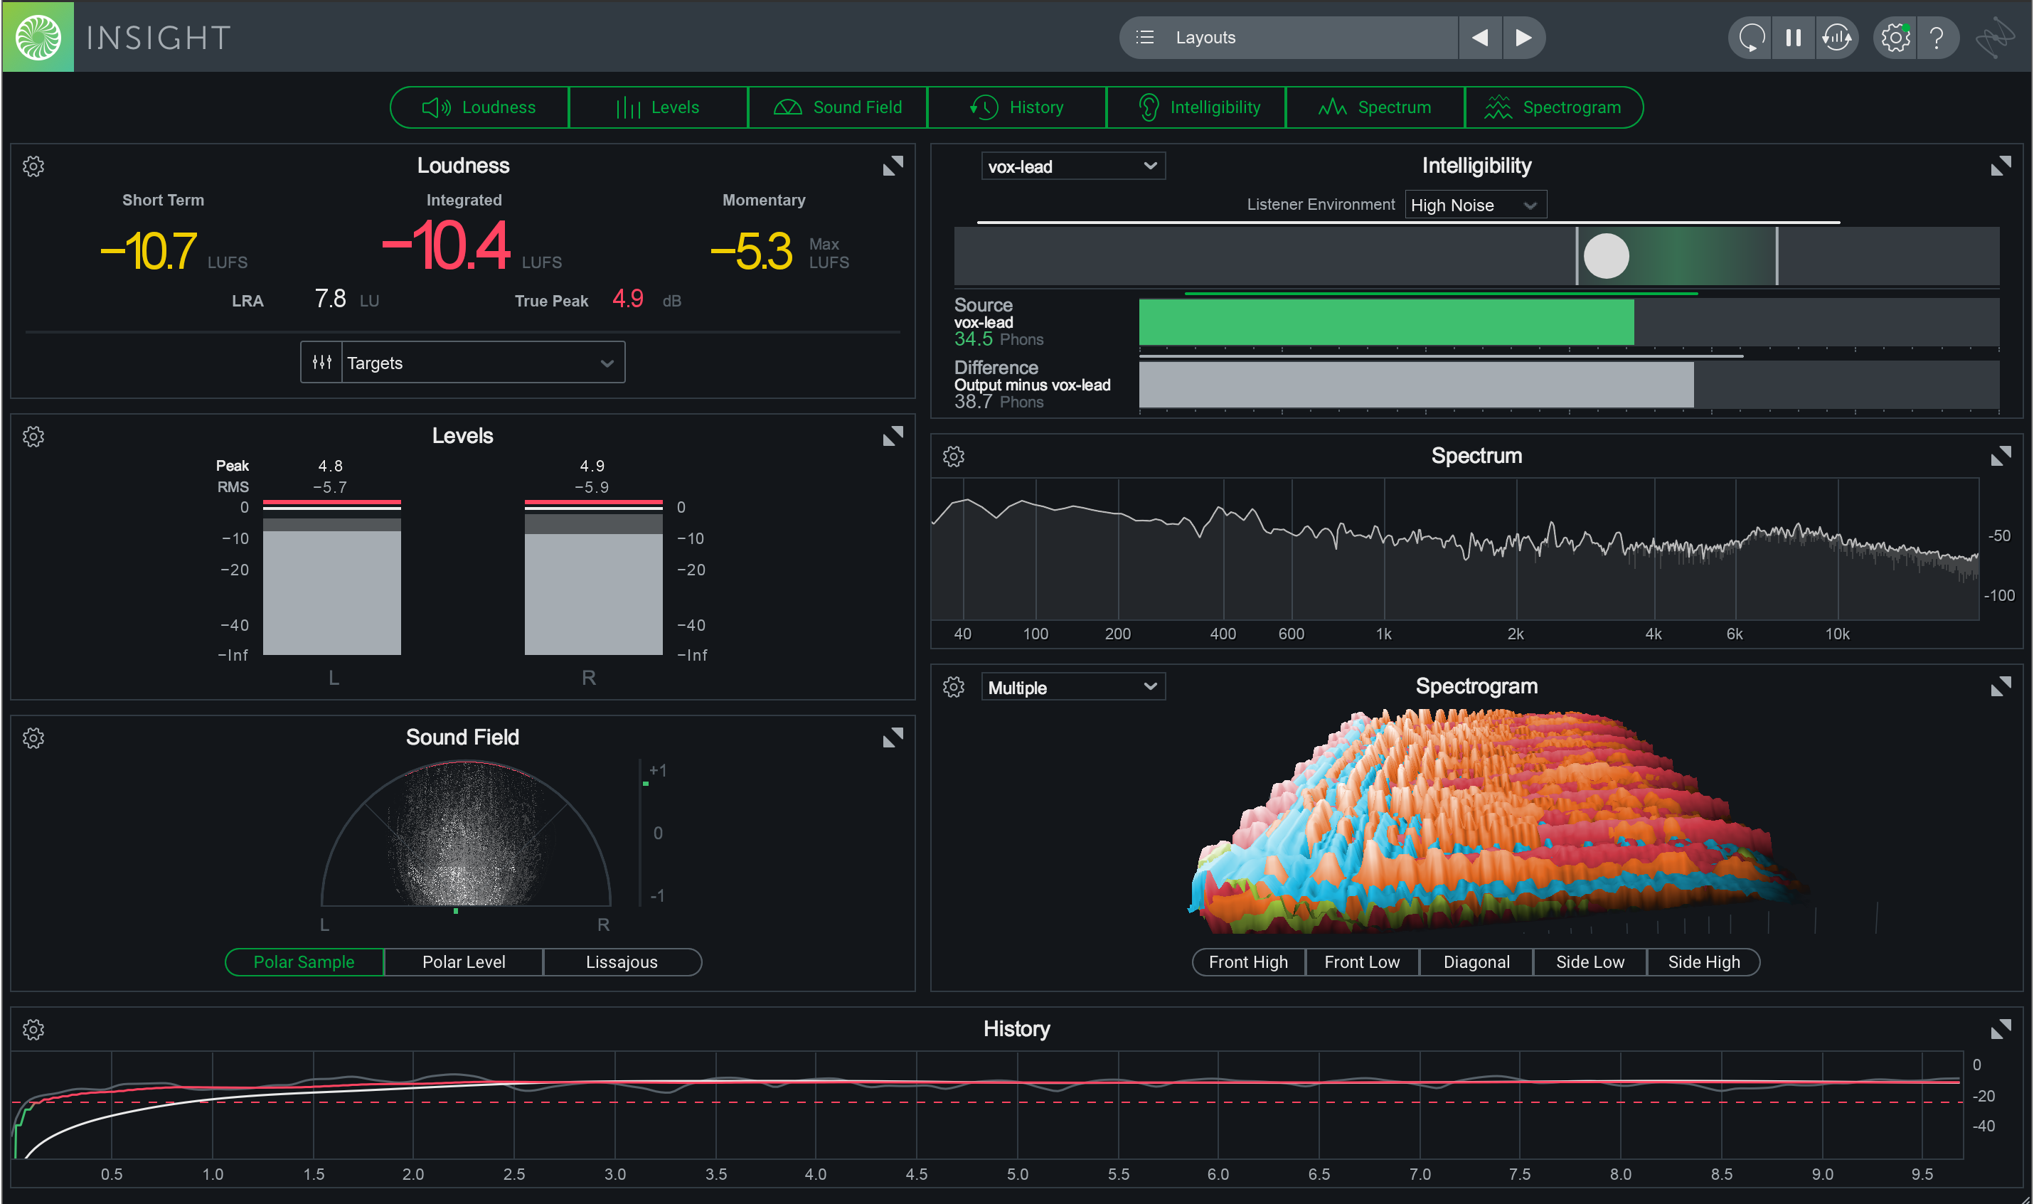Viewport: 2034px width, 1204px height.
Task: Click the polar sample vectorscope display
Action: (466, 833)
